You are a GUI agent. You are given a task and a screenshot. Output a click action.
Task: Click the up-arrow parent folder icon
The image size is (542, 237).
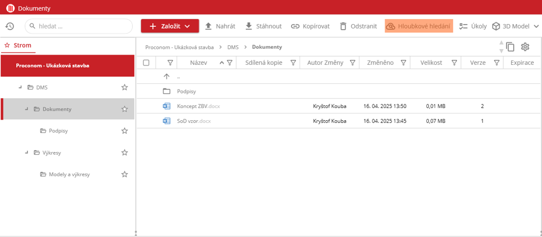166,77
